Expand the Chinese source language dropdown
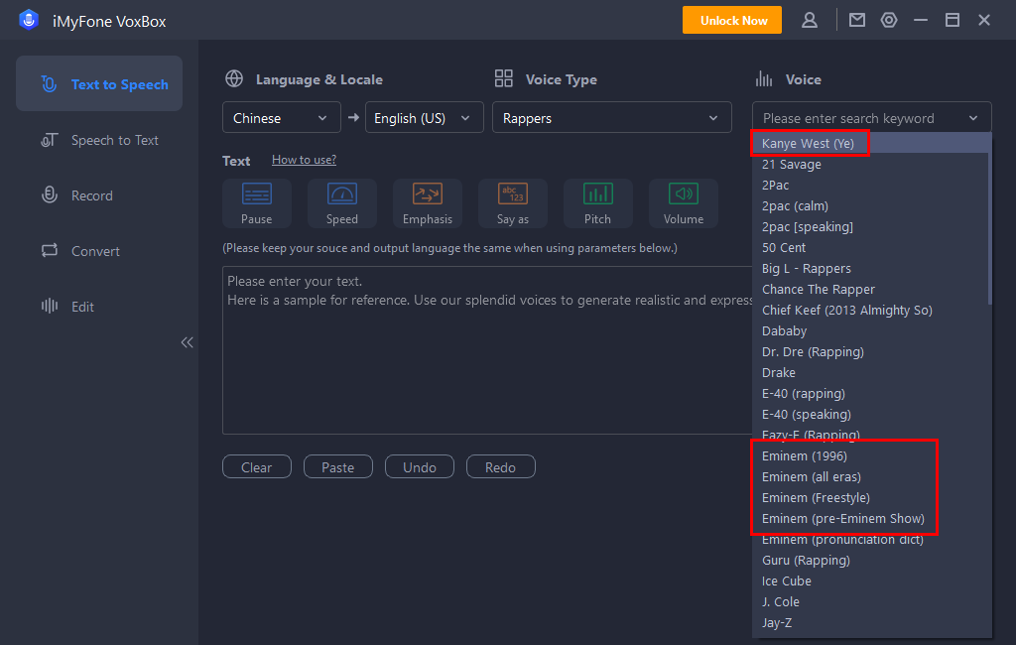 click(x=281, y=117)
